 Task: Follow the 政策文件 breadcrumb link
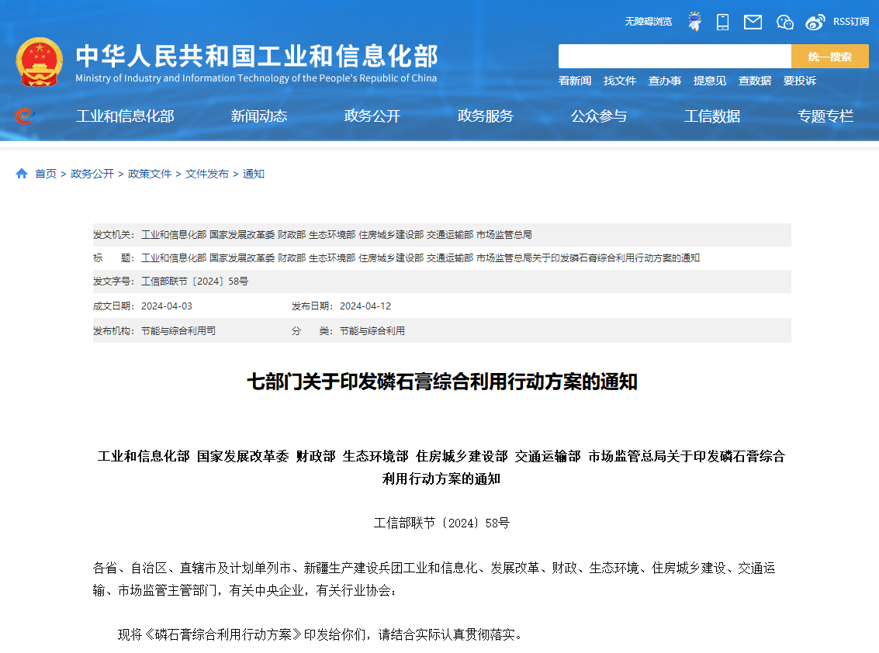[x=150, y=174]
